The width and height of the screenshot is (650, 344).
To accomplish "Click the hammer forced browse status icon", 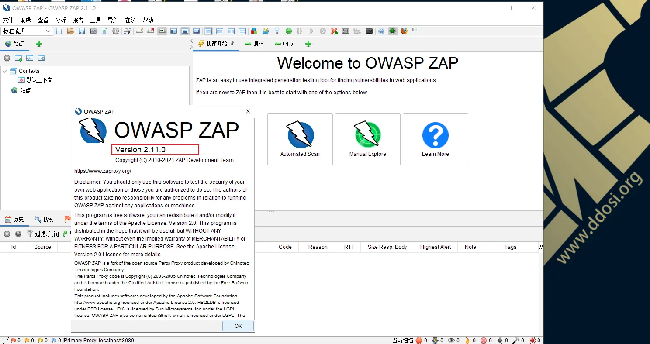I will click(x=516, y=341).
